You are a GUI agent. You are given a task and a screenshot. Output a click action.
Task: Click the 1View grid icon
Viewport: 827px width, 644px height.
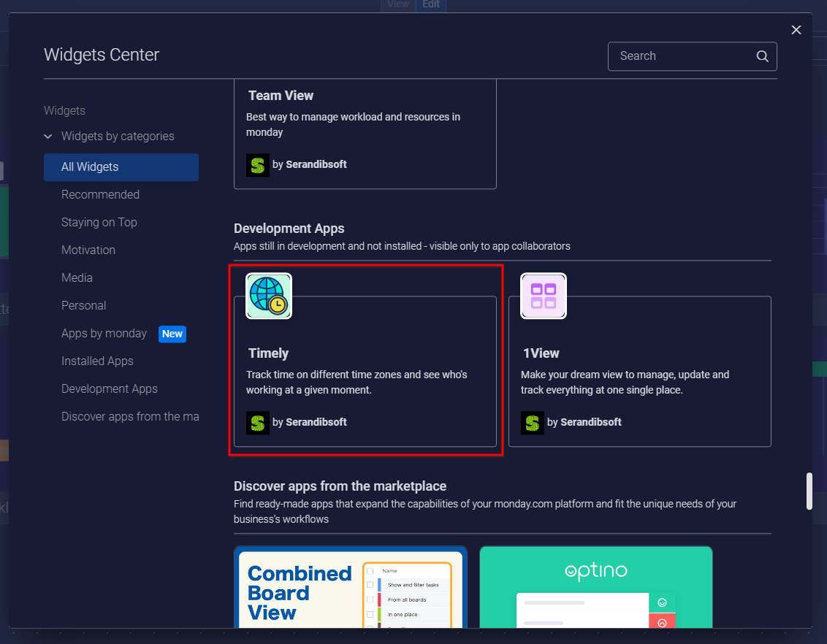coord(544,296)
